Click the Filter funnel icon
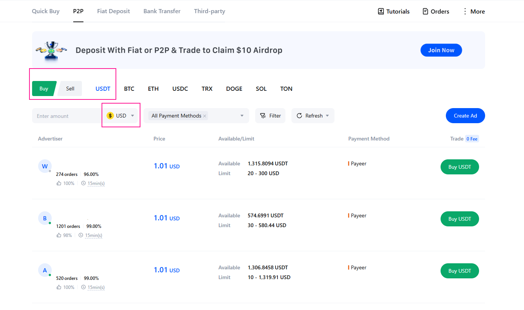Screen dimensions: 524x310 click(x=263, y=116)
